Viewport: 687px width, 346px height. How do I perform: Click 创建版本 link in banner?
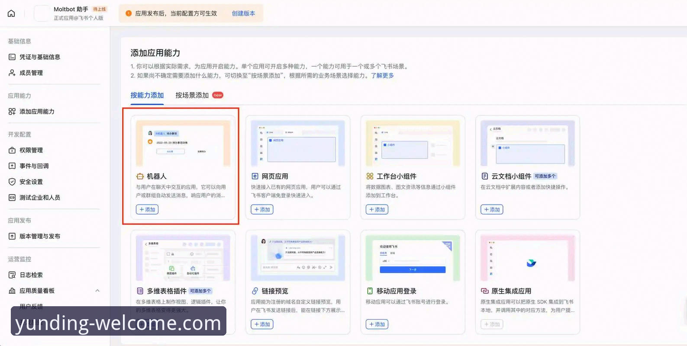[x=243, y=13]
